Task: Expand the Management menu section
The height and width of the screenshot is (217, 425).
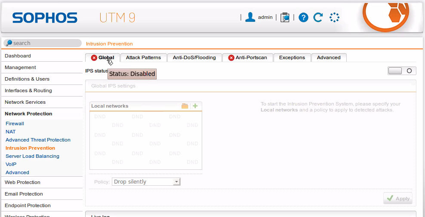Action: pos(42,67)
